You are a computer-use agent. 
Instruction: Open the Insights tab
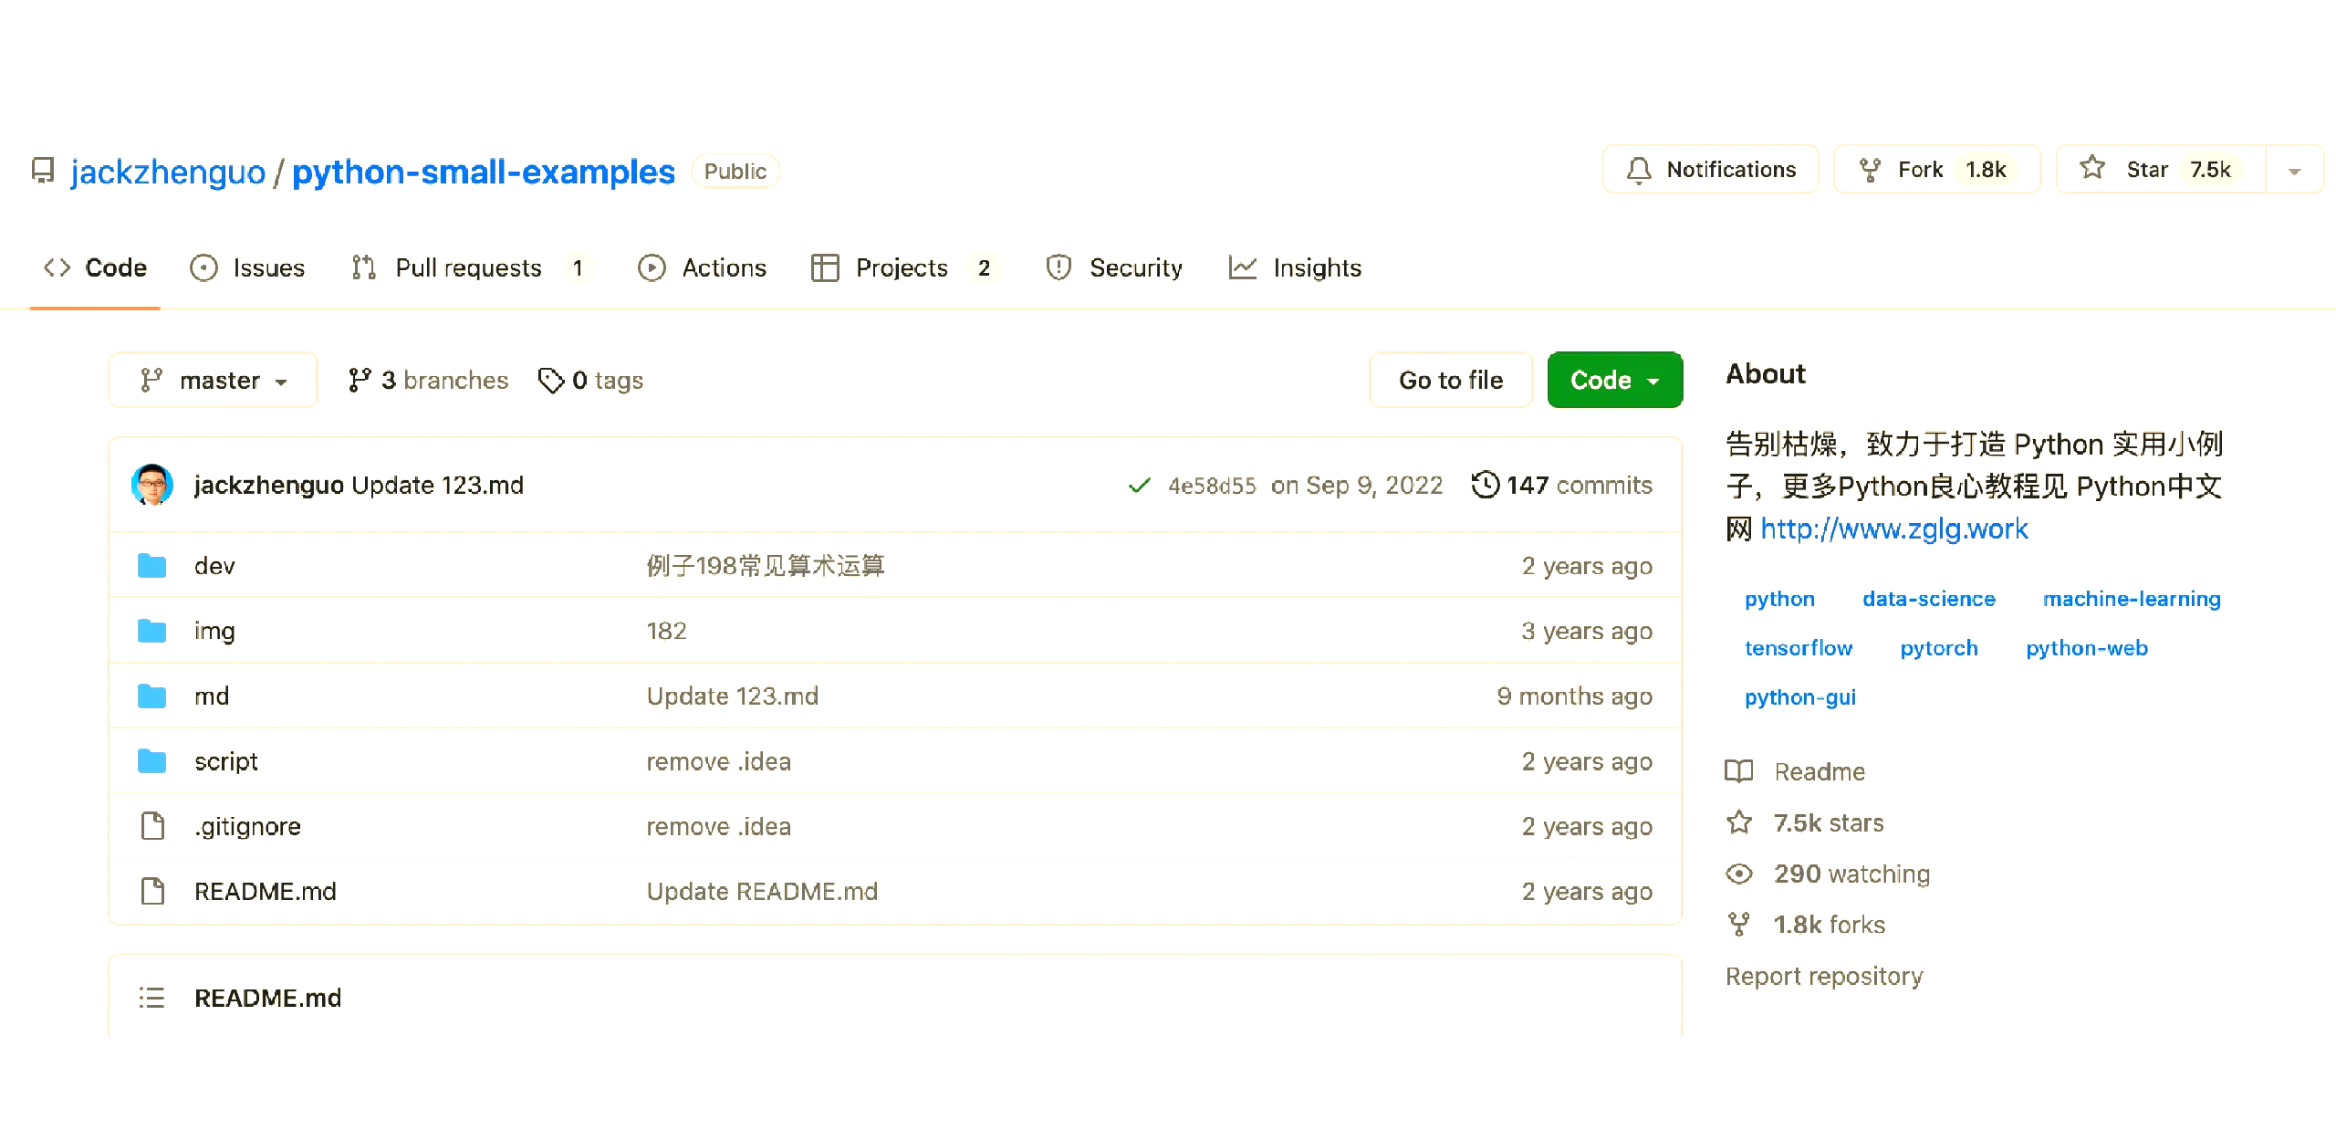1295,267
